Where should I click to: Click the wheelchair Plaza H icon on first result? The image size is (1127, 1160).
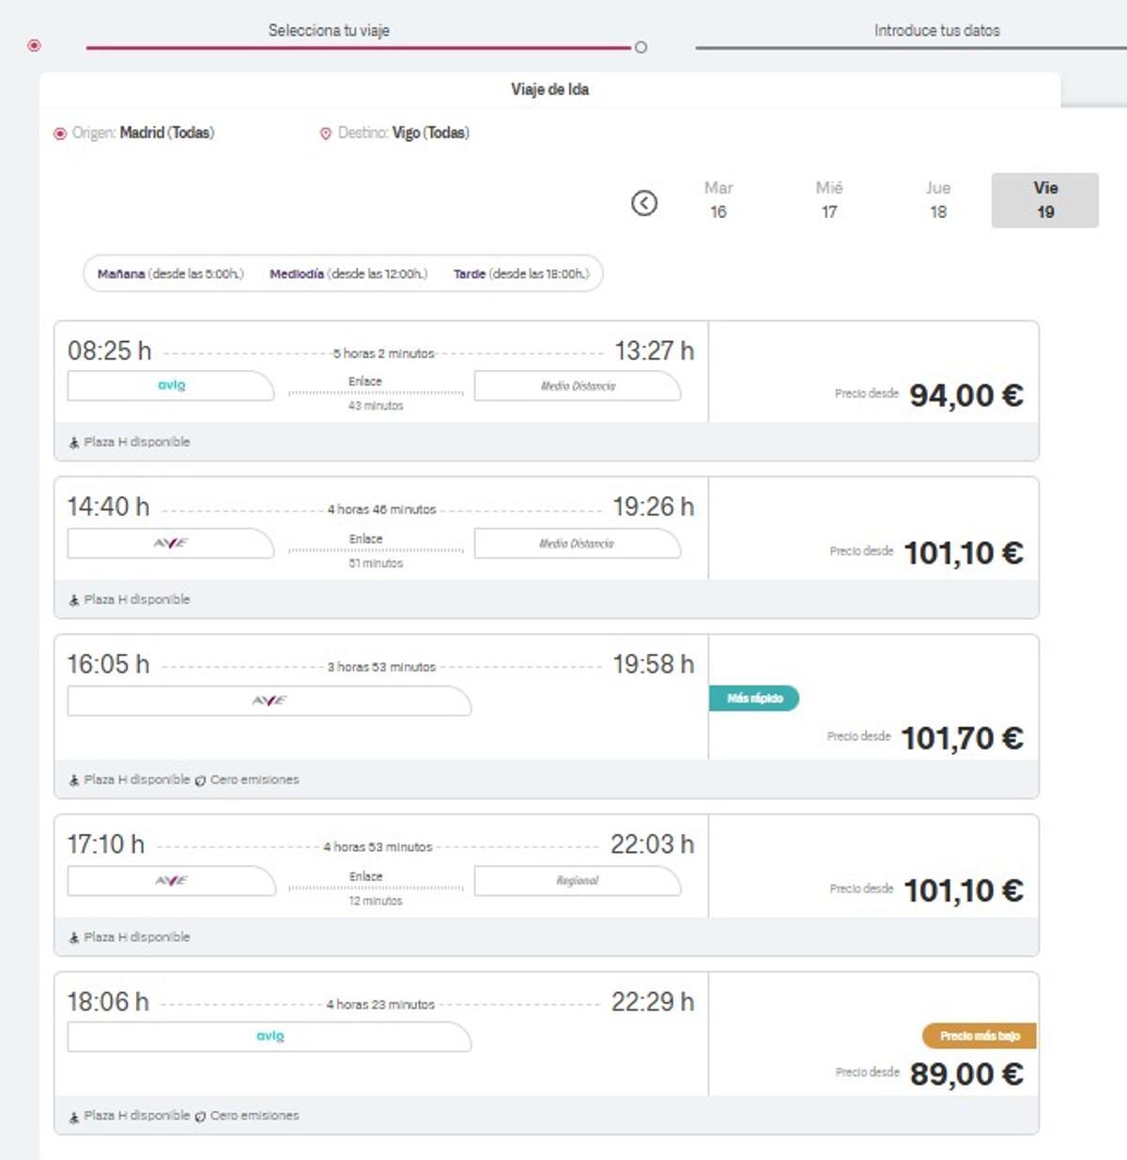click(74, 441)
